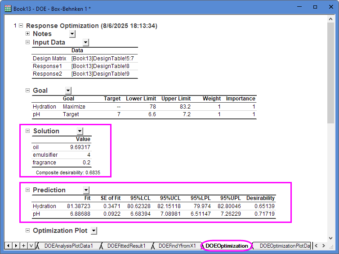This screenshot has height=254, width=339.
Task: Collapse the Prediction table section
Action: (x=28, y=190)
